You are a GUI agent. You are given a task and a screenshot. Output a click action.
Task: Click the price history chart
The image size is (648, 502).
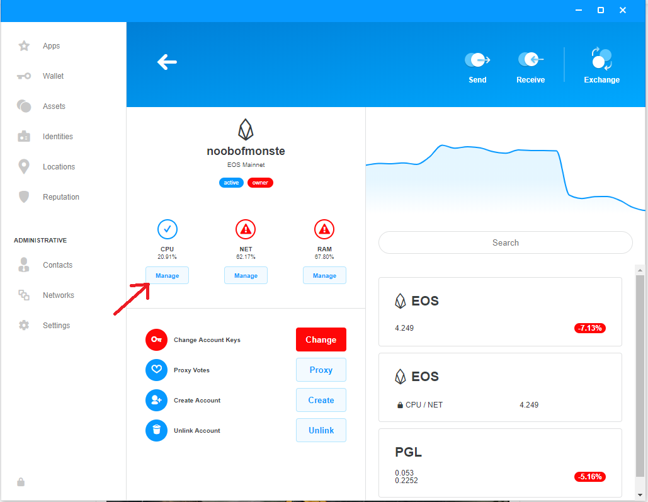point(505,178)
